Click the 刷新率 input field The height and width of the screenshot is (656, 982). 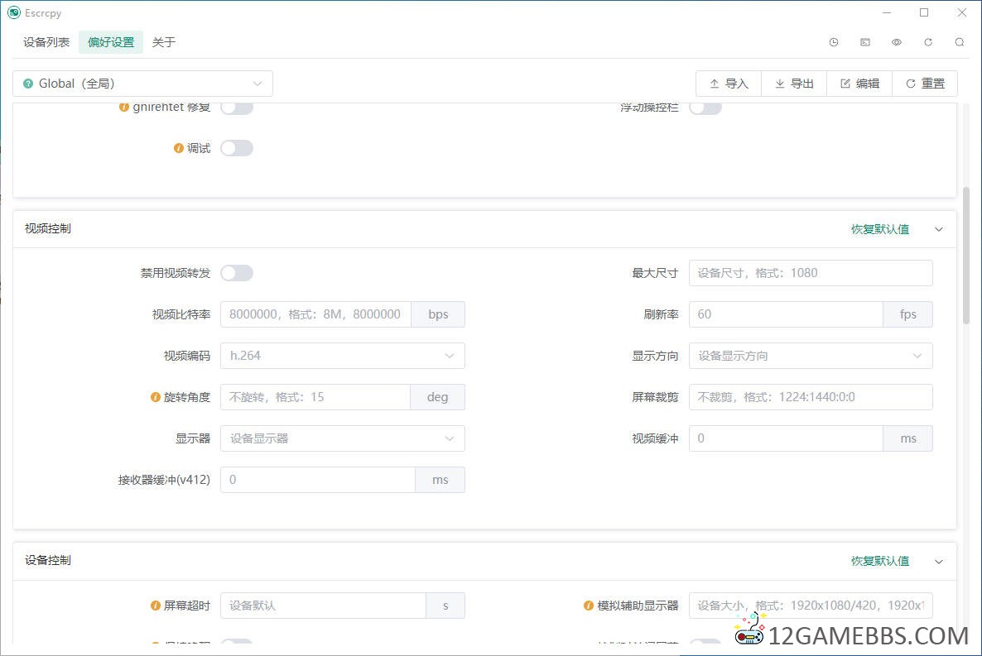786,314
